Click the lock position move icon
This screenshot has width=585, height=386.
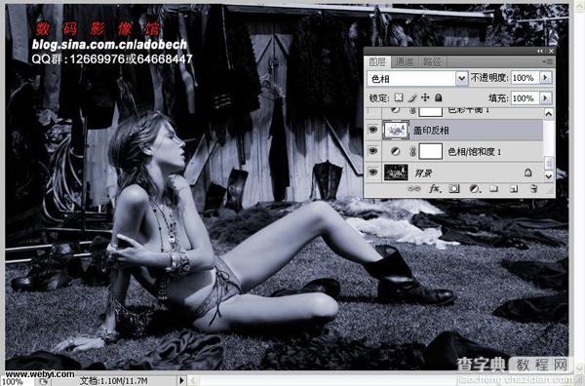[x=425, y=97]
